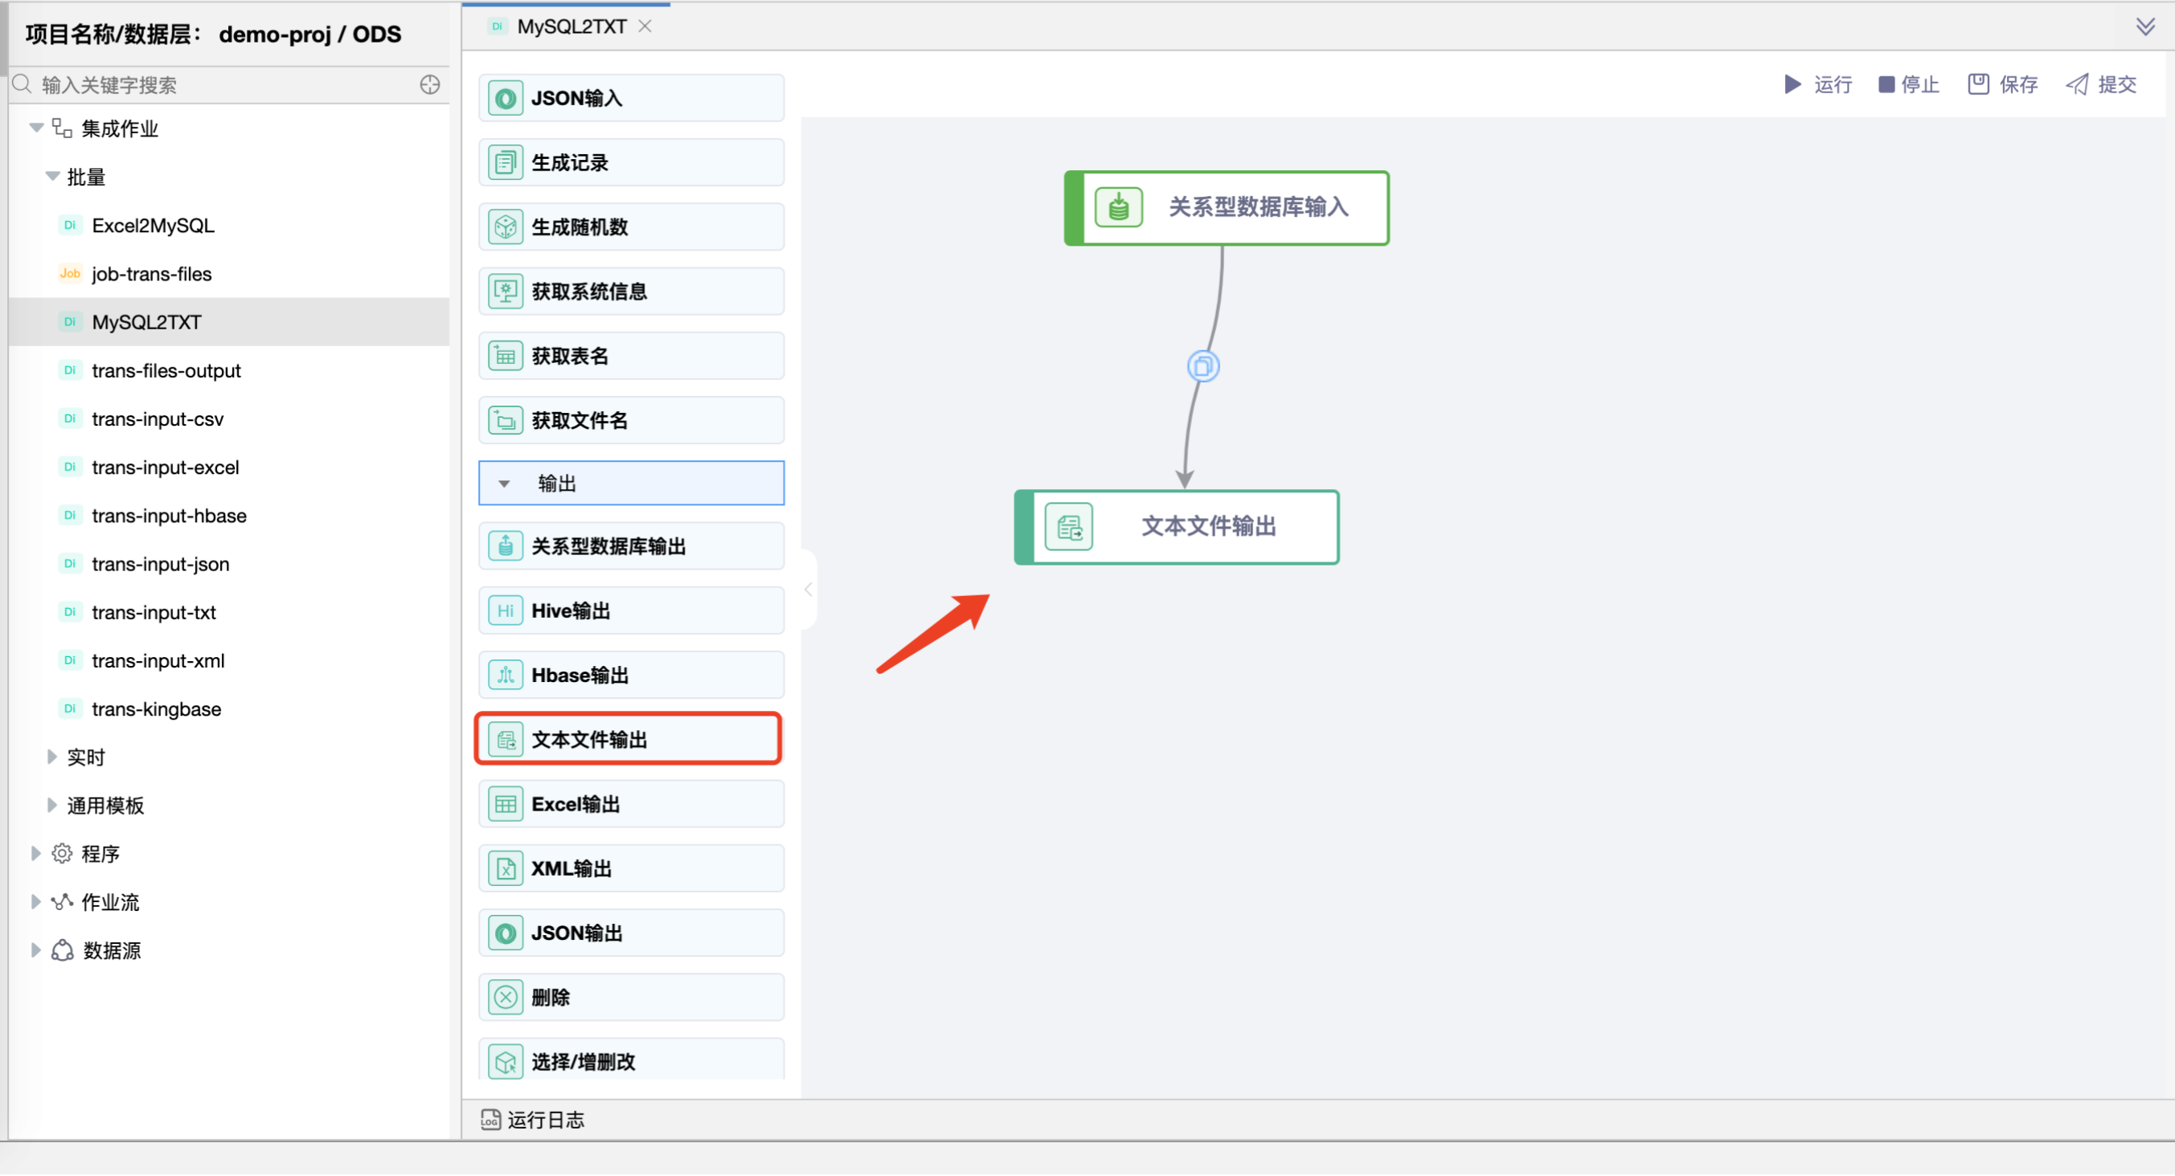2175x1176 pixels.
Task: Click the 生成随机数 dice icon
Action: 506,226
